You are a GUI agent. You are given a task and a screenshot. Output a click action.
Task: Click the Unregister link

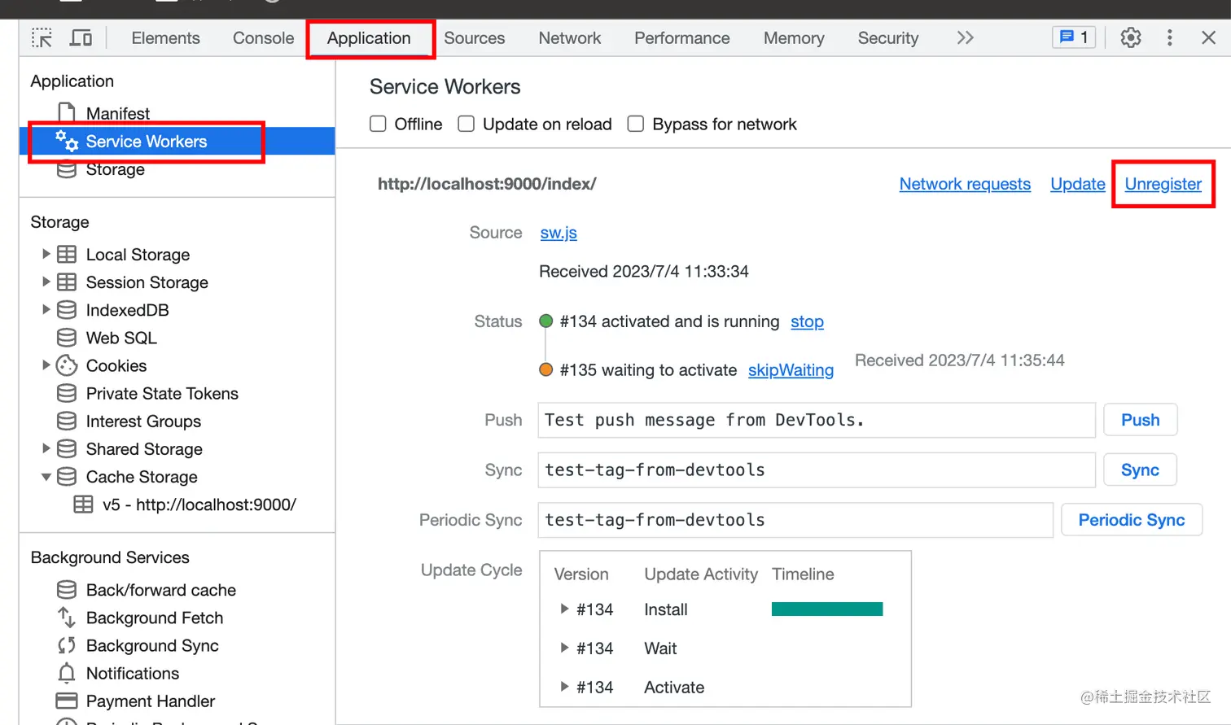(x=1163, y=184)
